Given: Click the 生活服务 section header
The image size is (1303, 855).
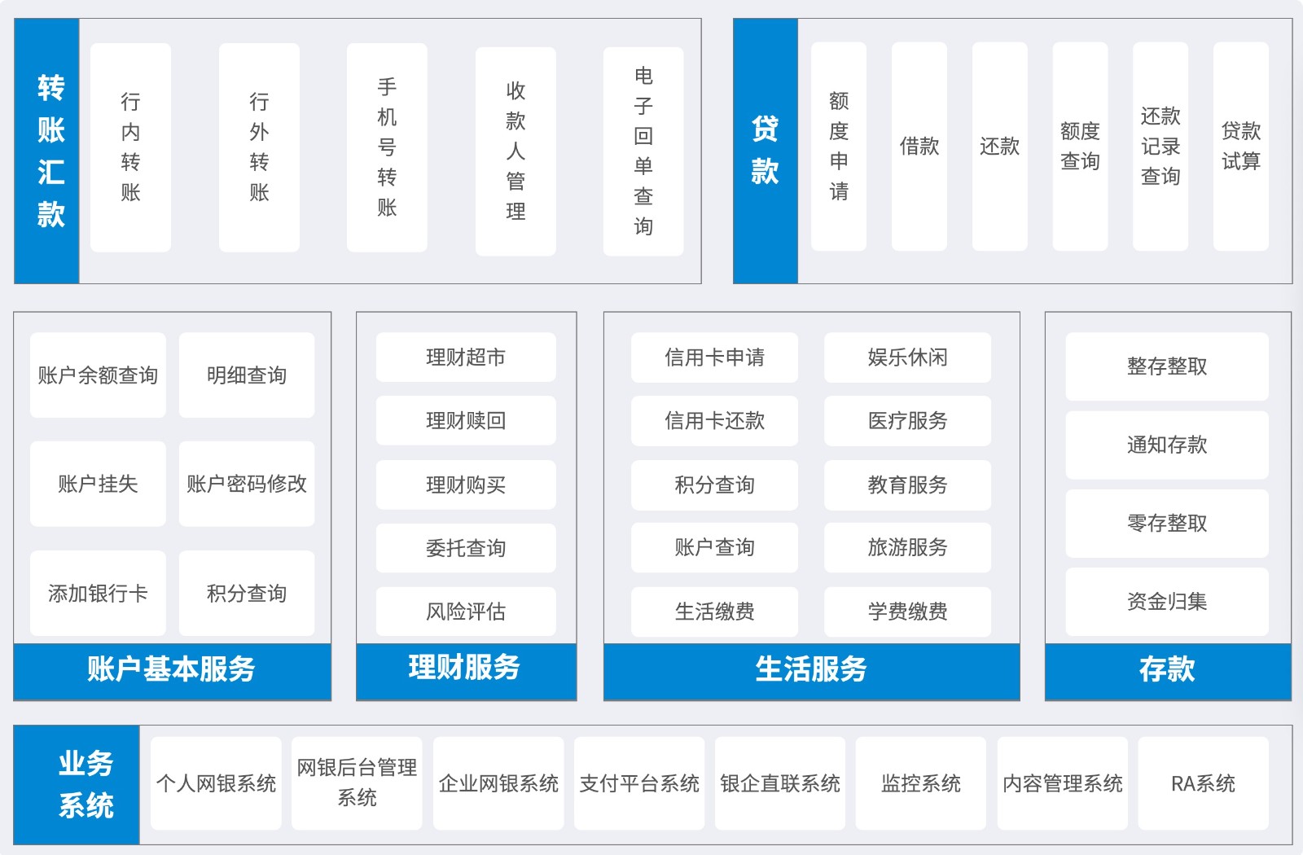Looking at the screenshot, I should pyautogui.click(x=811, y=671).
